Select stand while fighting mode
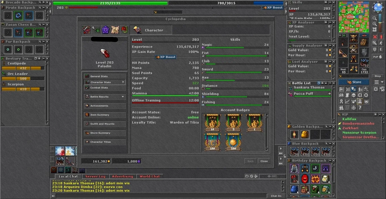Image resolution: width=386 pixels, height=199 pixels. (x=381, y=37)
